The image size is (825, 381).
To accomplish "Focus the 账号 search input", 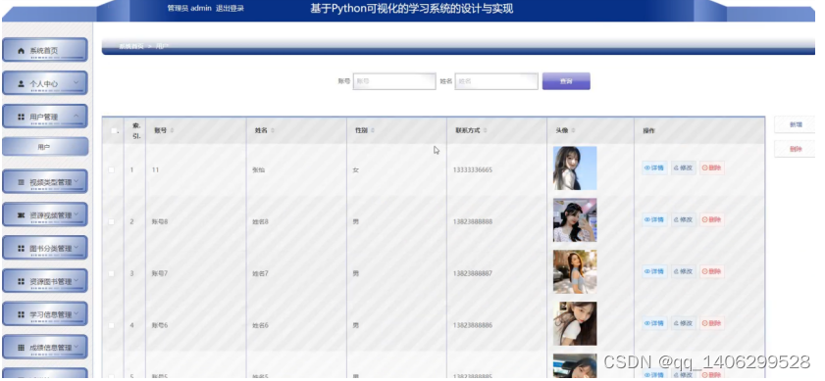I will point(394,81).
